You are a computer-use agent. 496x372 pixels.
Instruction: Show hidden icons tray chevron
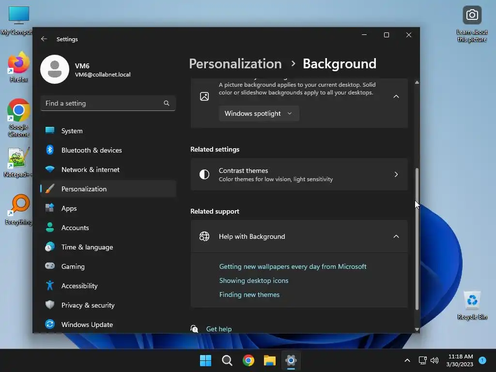(407, 360)
